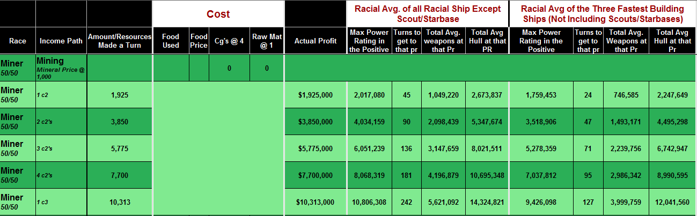Select the 14,324,821 total hull cell
The height and width of the screenshot is (216, 697).
(486, 202)
